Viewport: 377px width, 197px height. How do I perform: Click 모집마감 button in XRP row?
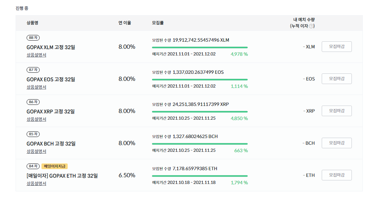point(337,111)
